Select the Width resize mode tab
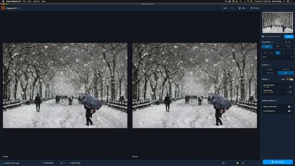The height and width of the screenshot is (166, 295). coord(277,47)
